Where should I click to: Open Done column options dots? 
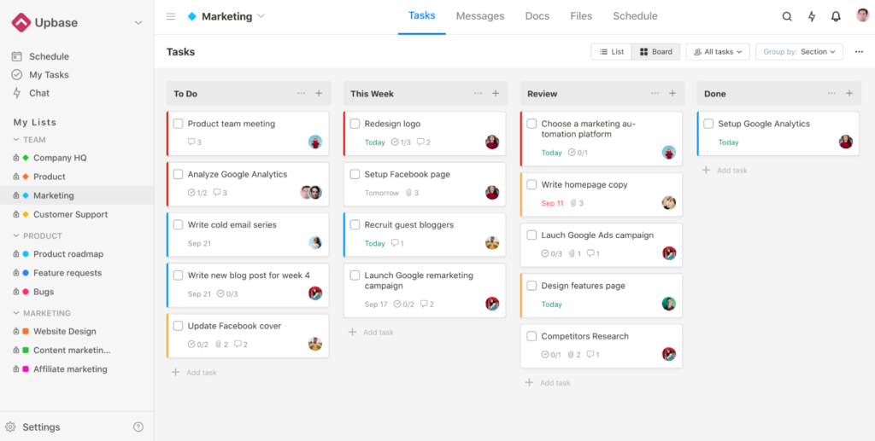point(832,94)
